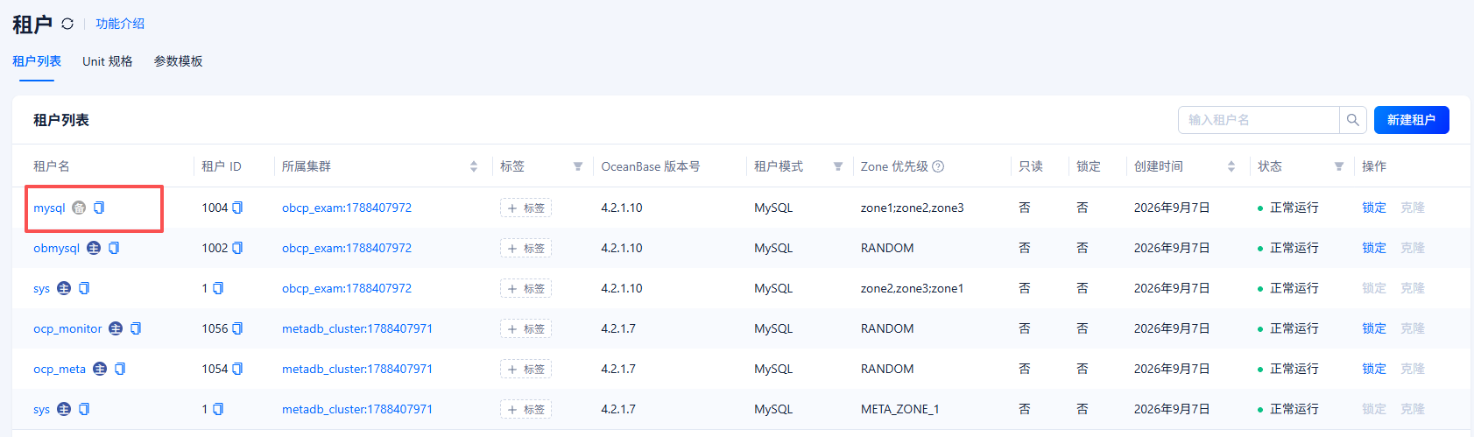Copy the ocp_meta tenant name
Viewport: 1474px width, 437px height.
(120, 369)
